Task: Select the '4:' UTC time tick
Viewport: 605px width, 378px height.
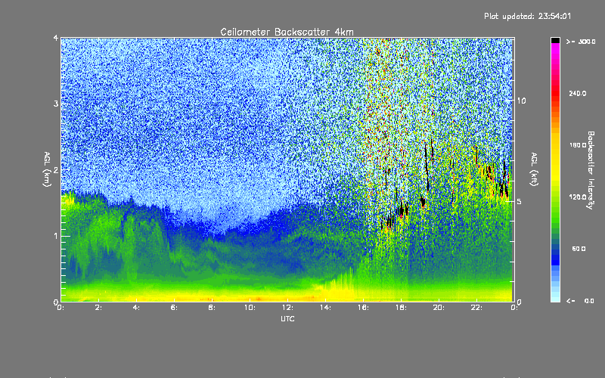Action: coord(136,308)
